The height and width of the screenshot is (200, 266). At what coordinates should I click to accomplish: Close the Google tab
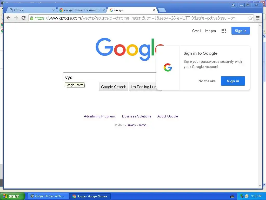point(154,10)
